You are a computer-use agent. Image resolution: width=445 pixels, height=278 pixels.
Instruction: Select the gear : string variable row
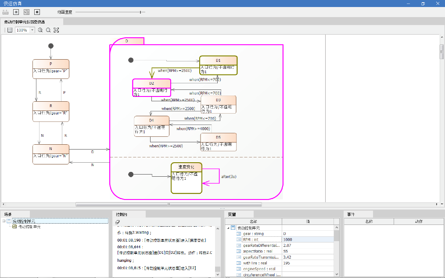click(x=253, y=234)
